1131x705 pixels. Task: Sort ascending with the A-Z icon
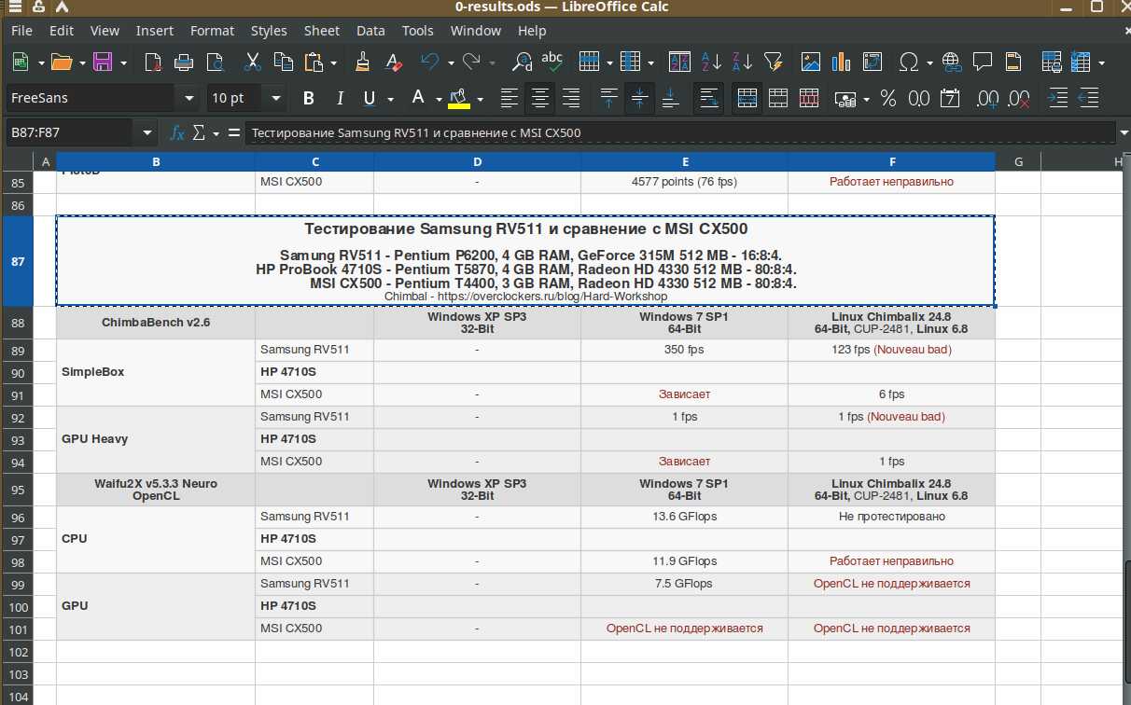(x=710, y=62)
